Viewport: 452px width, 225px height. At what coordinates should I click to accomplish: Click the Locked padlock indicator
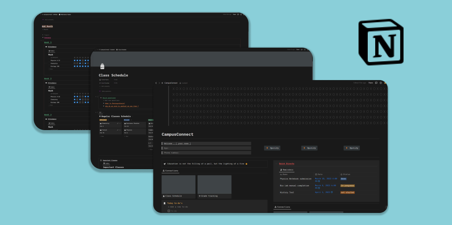(183, 83)
